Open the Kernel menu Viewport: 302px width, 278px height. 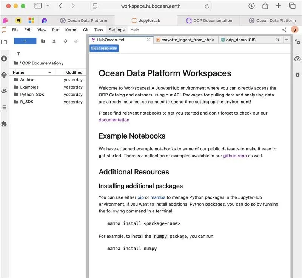(x=71, y=30)
